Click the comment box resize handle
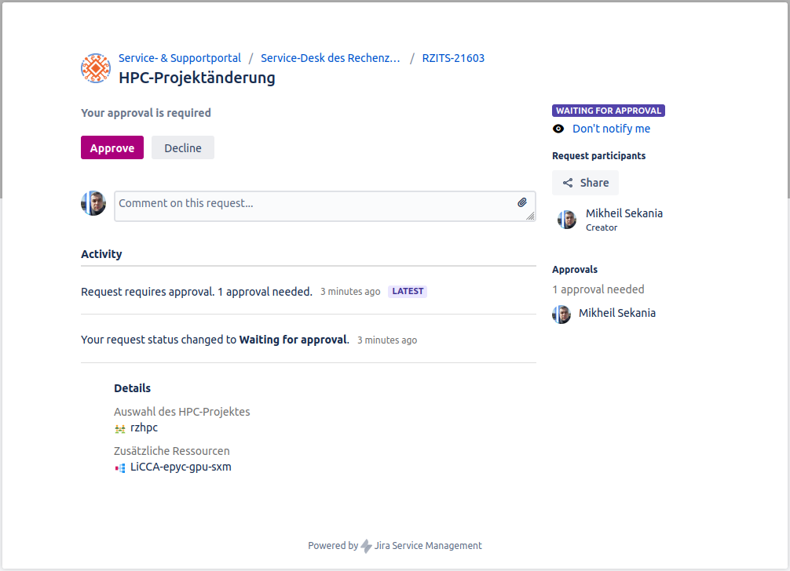The width and height of the screenshot is (790, 571). coord(530,216)
